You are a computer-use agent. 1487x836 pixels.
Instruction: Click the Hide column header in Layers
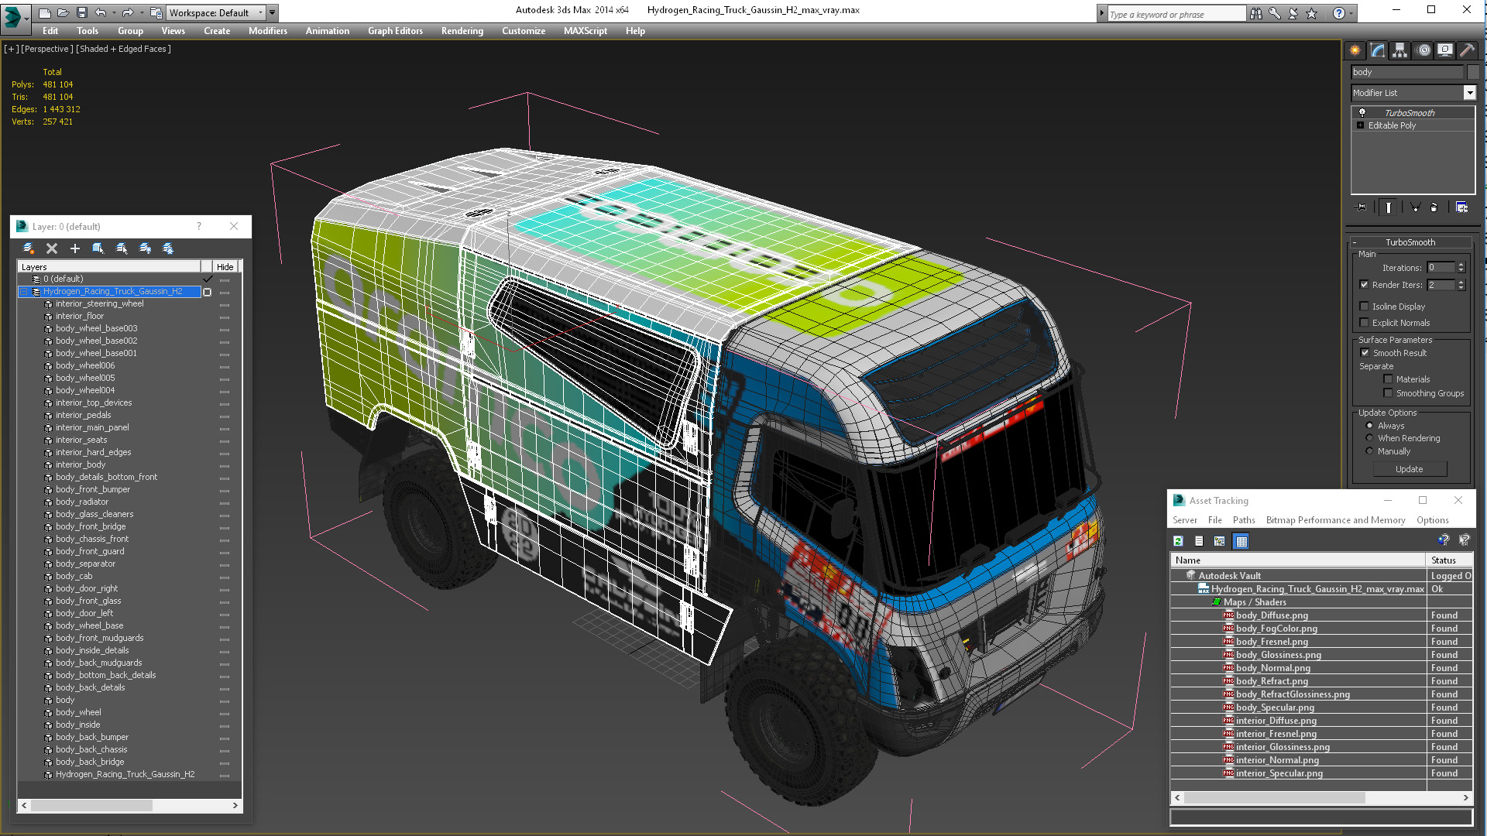point(225,267)
